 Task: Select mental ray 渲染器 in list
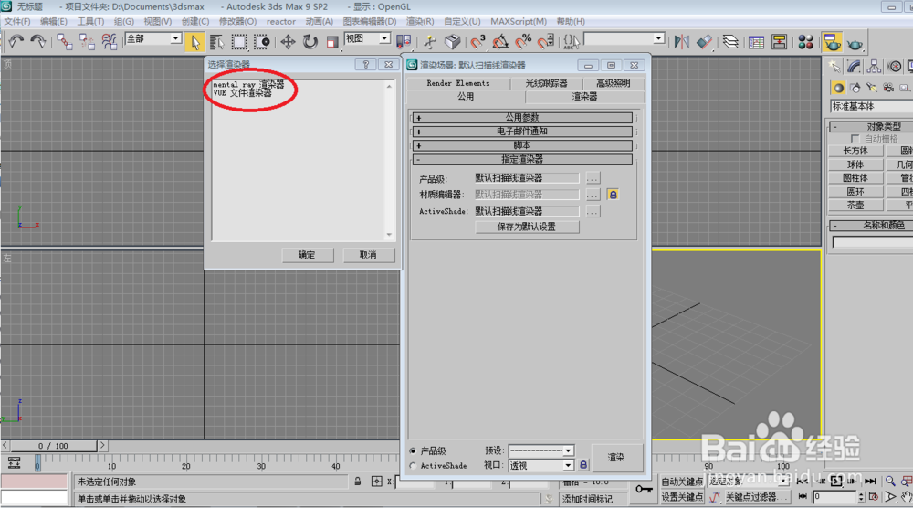tap(248, 84)
